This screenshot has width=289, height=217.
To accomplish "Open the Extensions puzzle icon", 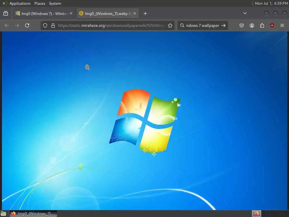I will click(262, 25).
